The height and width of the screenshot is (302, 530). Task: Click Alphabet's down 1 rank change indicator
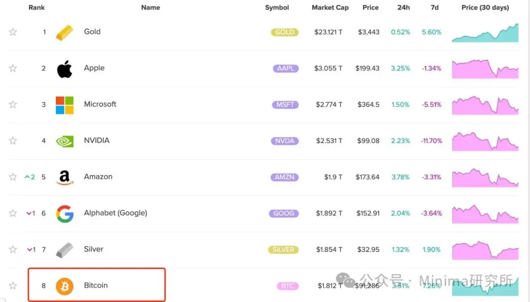point(31,213)
